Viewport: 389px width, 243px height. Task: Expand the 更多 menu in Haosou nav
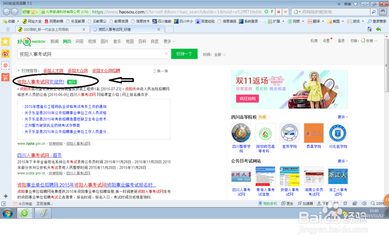[x=169, y=42]
